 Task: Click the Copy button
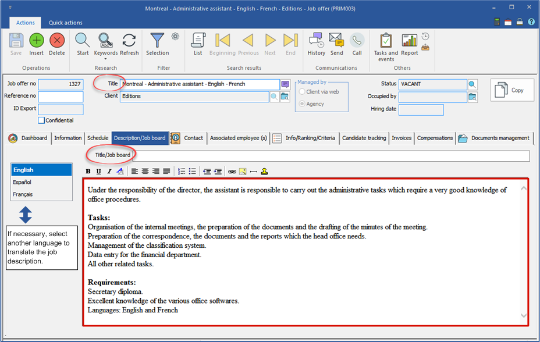(x=512, y=90)
